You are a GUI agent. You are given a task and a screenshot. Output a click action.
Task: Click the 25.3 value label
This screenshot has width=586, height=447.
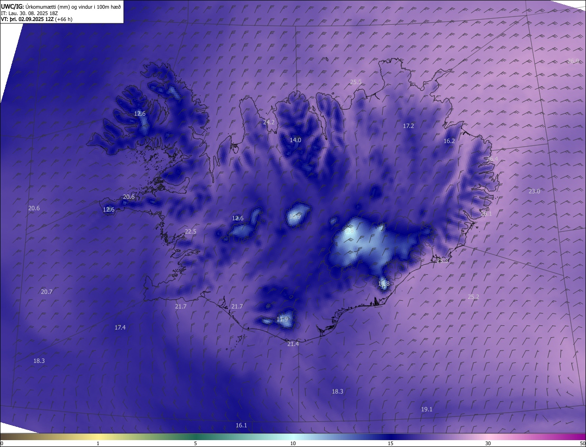(x=442, y=261)
